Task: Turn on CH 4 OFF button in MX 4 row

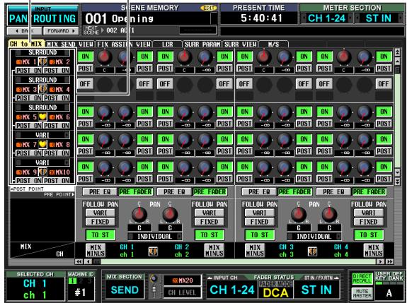Action: coord(384,84)
